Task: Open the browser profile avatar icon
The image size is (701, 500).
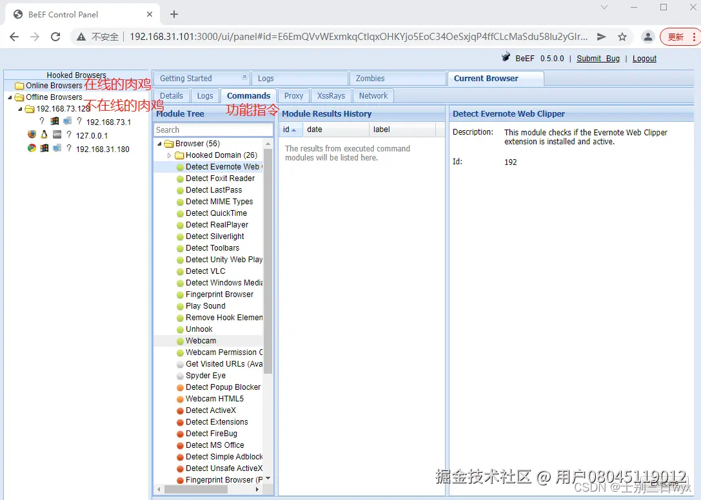Action: [648, 37]
